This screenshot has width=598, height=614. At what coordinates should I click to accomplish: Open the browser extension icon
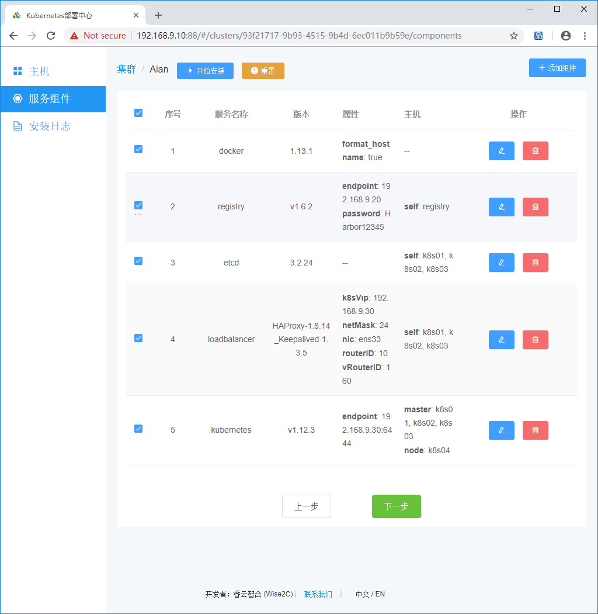[x=538, y=36]
